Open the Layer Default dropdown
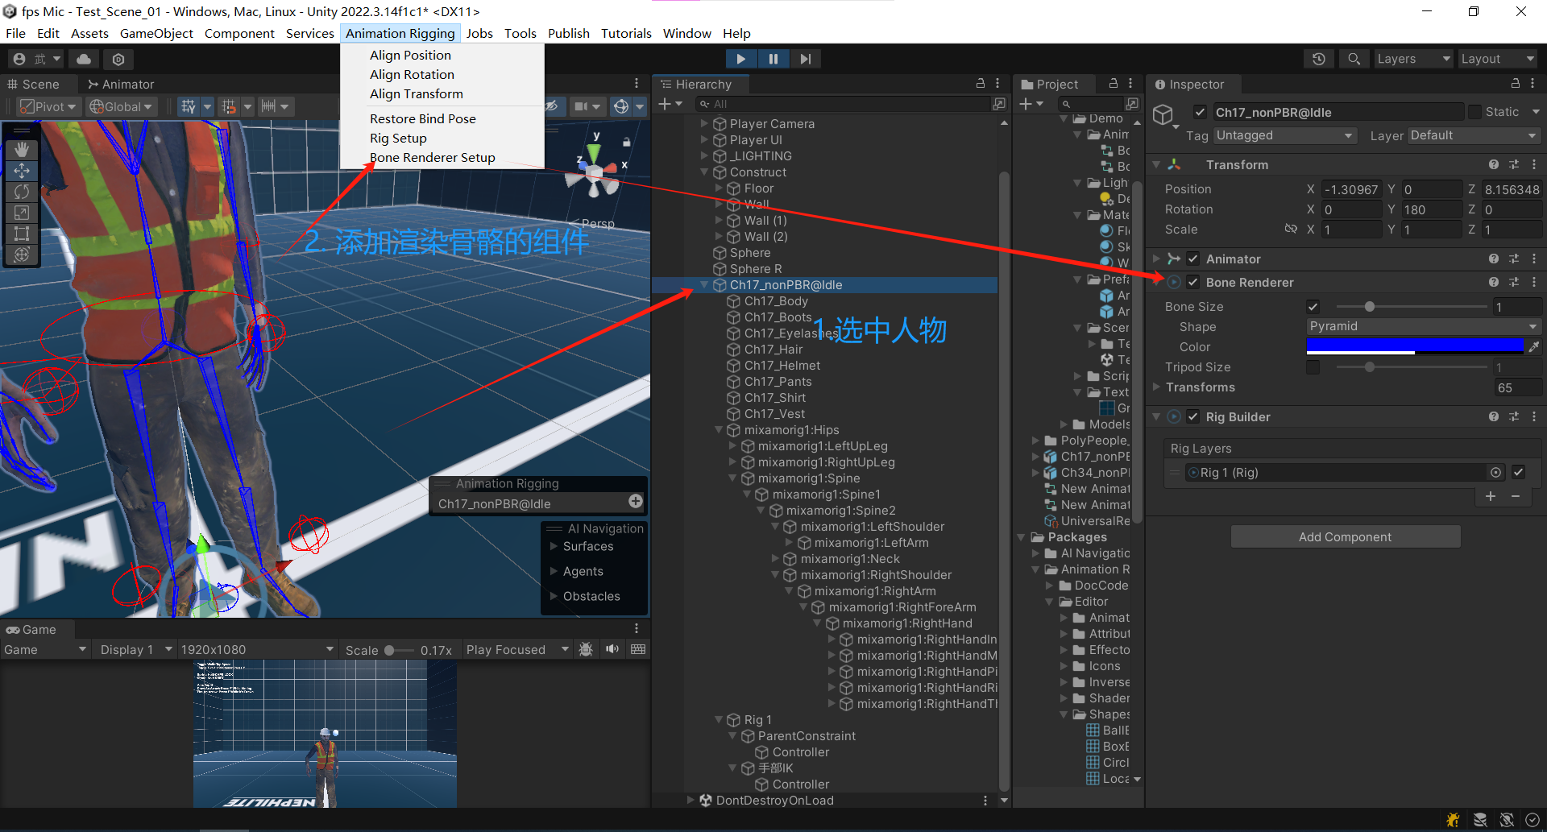This screenshot has width=1547, height=832. pos(1474,135)
